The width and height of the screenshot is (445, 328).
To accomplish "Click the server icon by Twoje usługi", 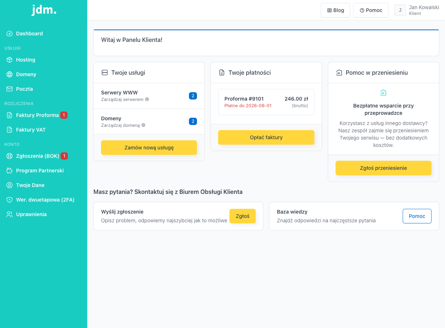I will coord(105,73).
